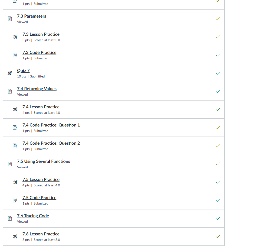Launch the 7.6 Lesson Practice quiz

41,234
